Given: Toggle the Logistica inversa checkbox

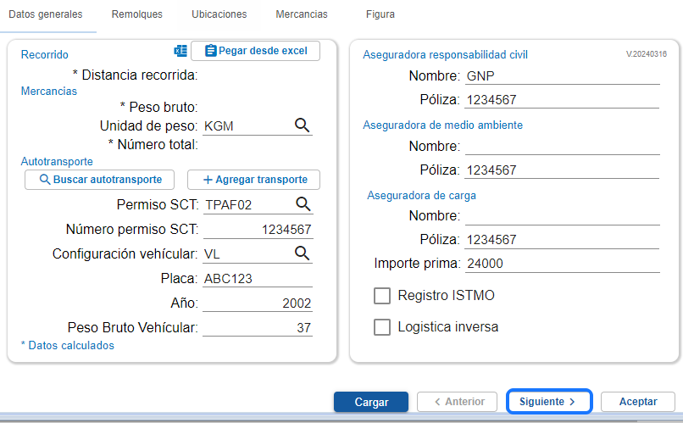Looking at the screenshot, I should [382, 326].
